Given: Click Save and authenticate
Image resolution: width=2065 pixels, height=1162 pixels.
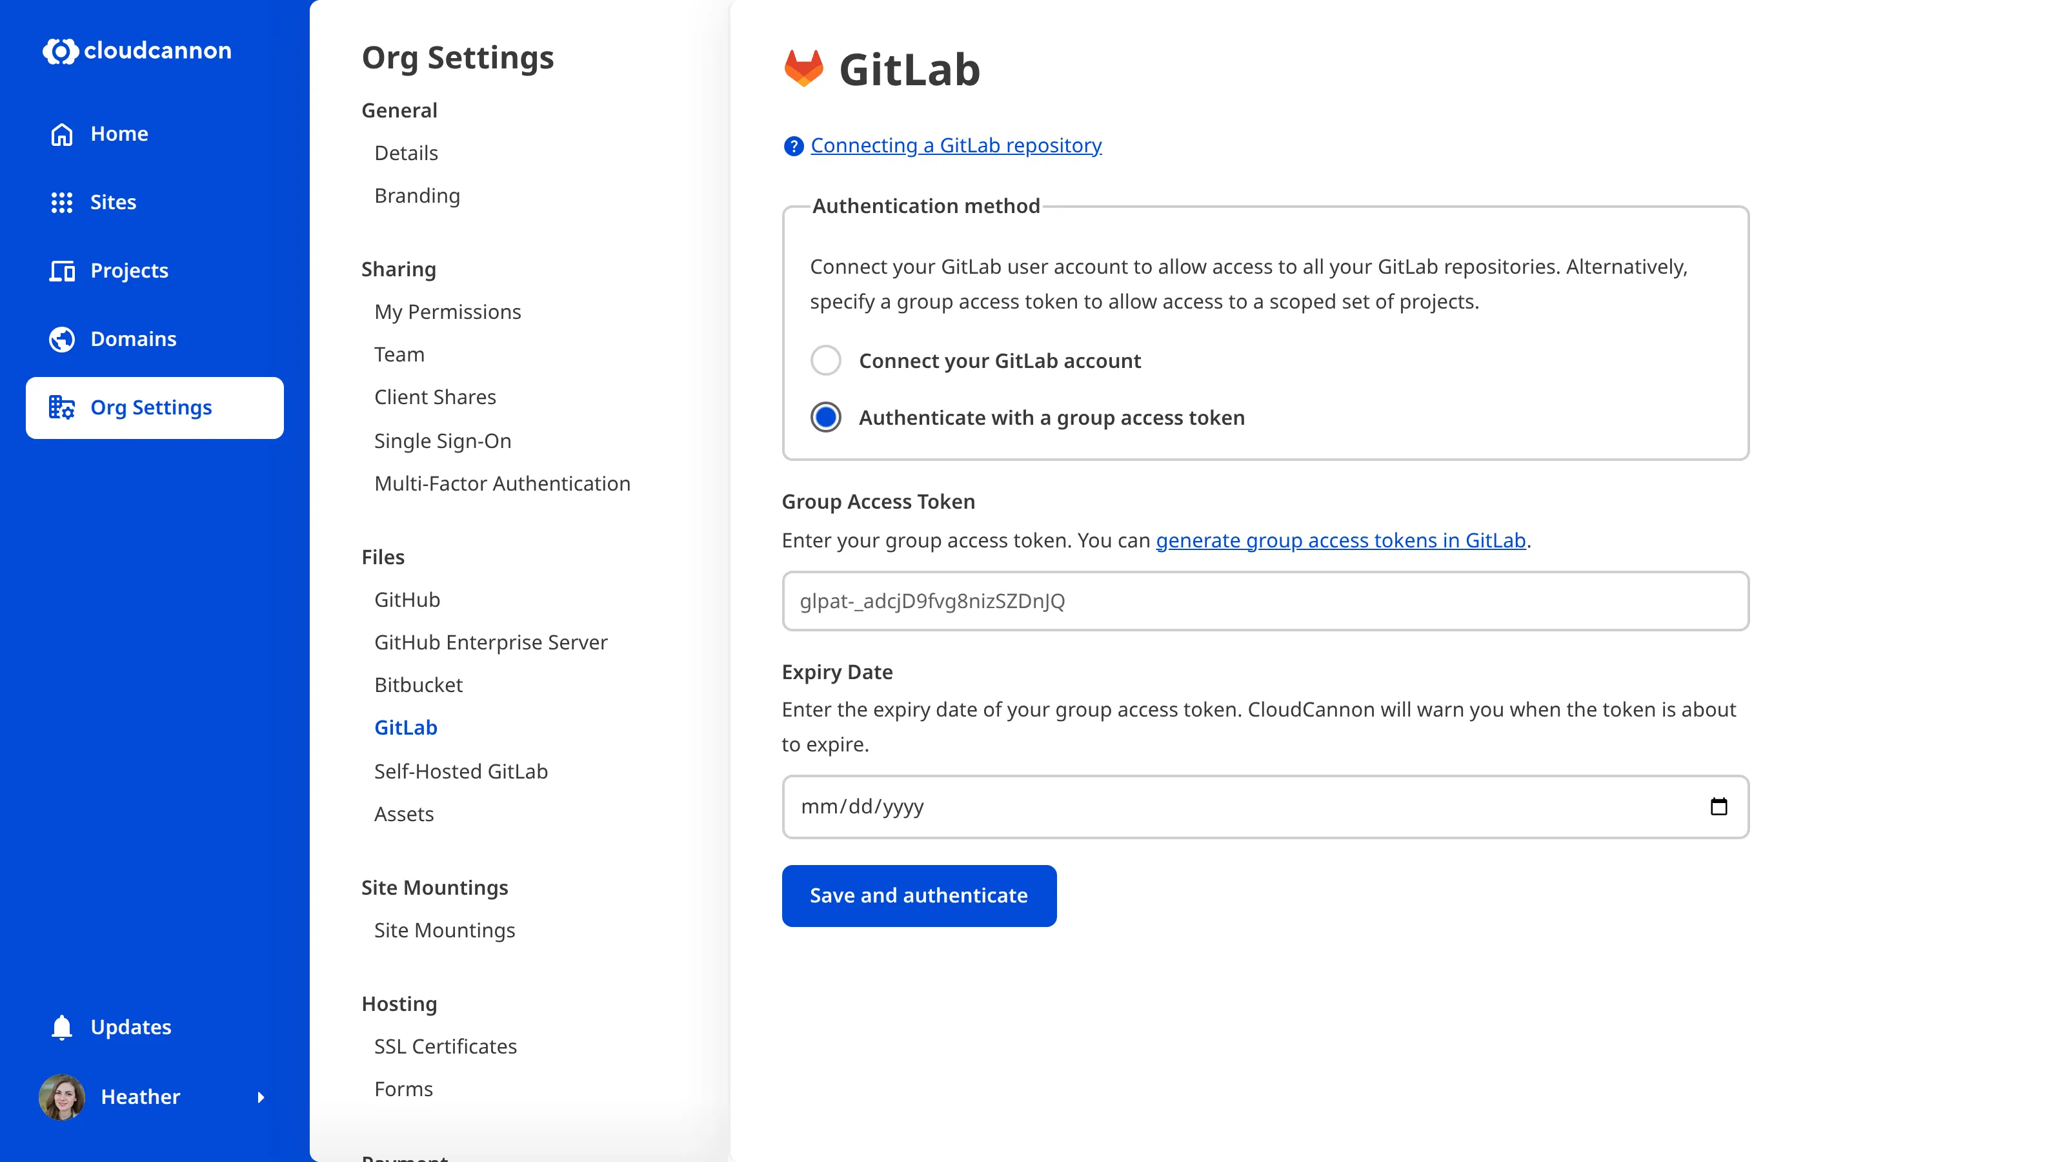Looking at the screenshot, I should tap(919, 896).
